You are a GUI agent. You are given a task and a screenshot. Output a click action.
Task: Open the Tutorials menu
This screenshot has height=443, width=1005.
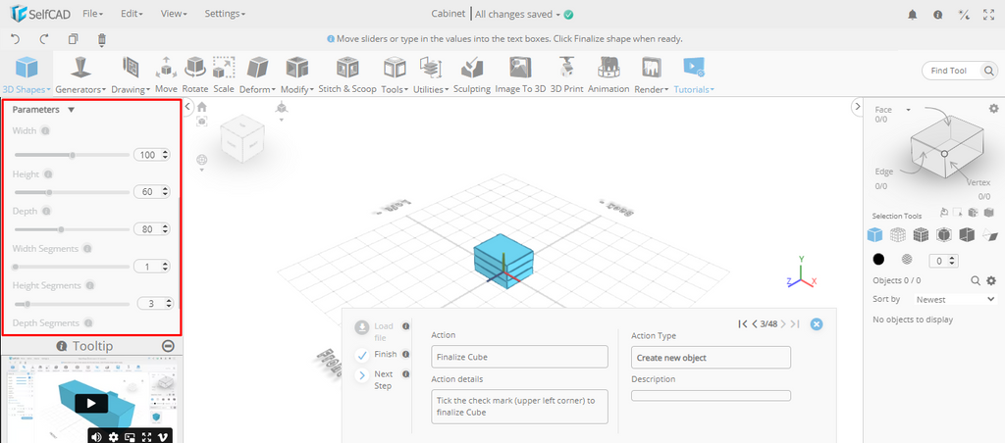(x=694, y=74)
